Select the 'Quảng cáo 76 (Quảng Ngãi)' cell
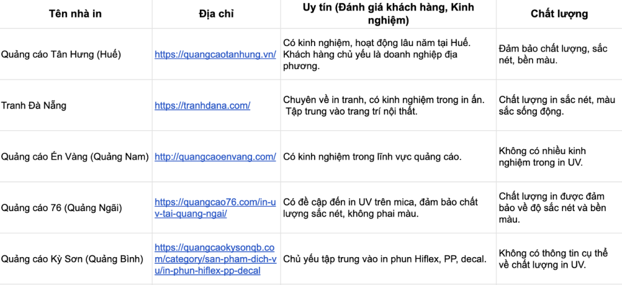622x285 pixels. pyautogui.click(x=76, y=208)
